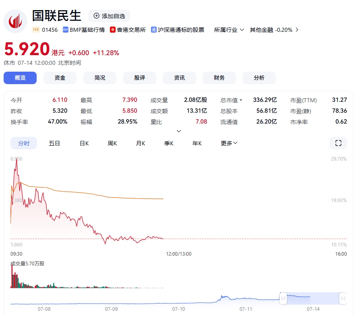Expand more stock data with chevron
This screenshot has width=354, height=316.
click(x=179, y=131)
